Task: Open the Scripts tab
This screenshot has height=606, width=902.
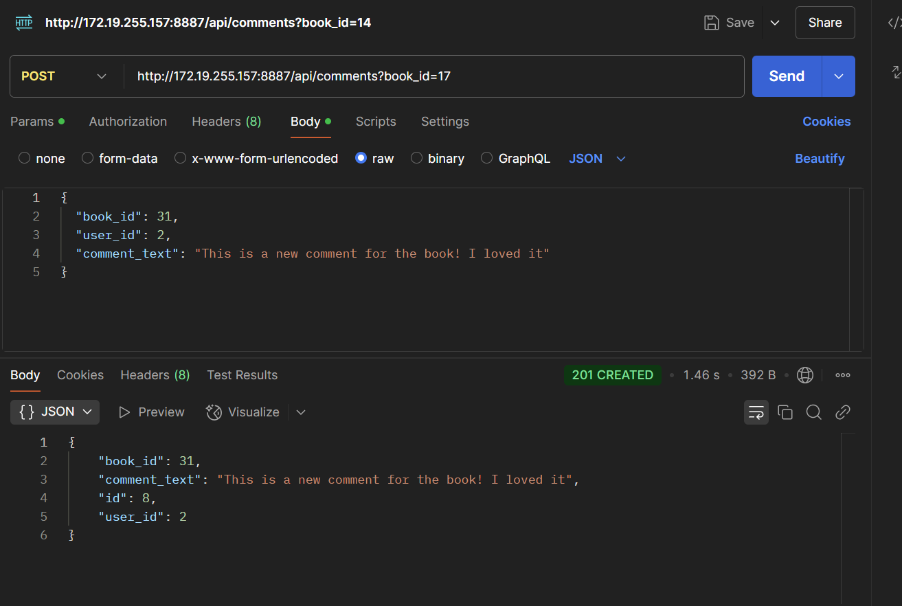Action: point(376,122)
